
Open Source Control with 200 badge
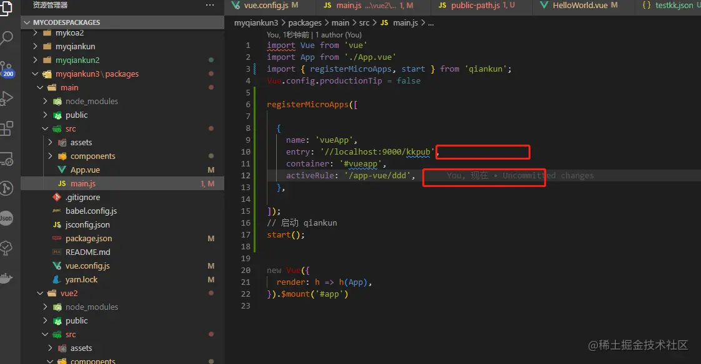6,69
